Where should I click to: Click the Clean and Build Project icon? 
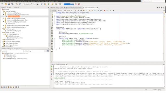(x=45, y=4)
